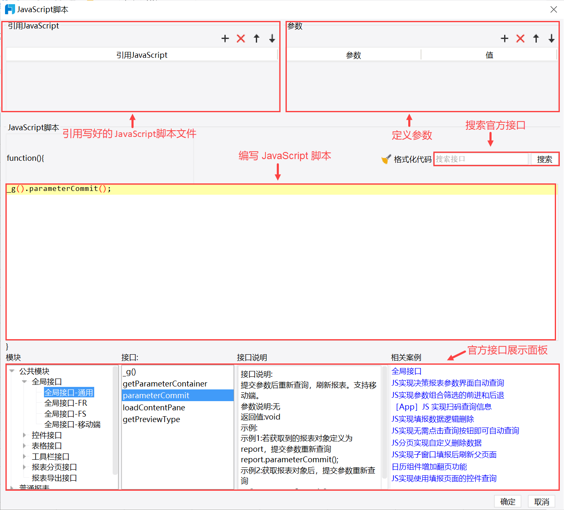Open JS实现决策报表参数界面自动查询 link
The height and width of the screenshot is (510, 564).
pos(448,383)
